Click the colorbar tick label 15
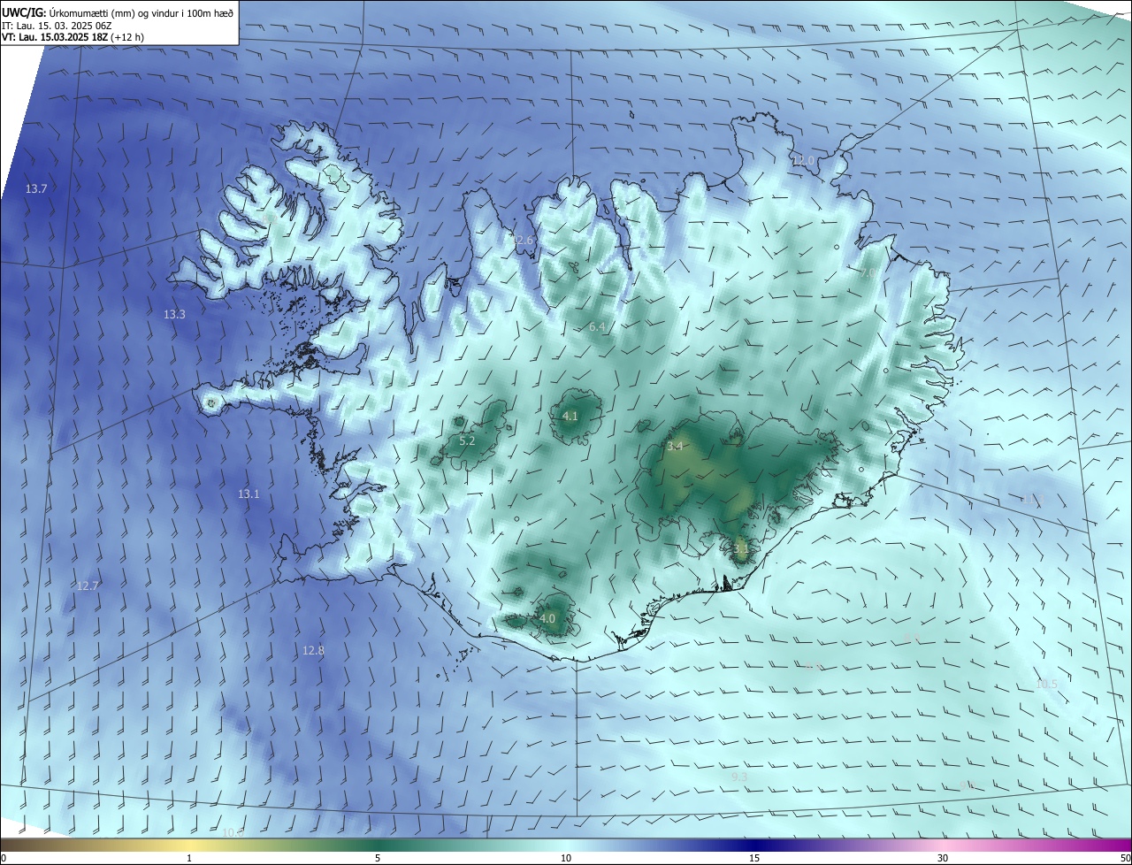This screenshot has height=865, width=1132. pos(754,859)
